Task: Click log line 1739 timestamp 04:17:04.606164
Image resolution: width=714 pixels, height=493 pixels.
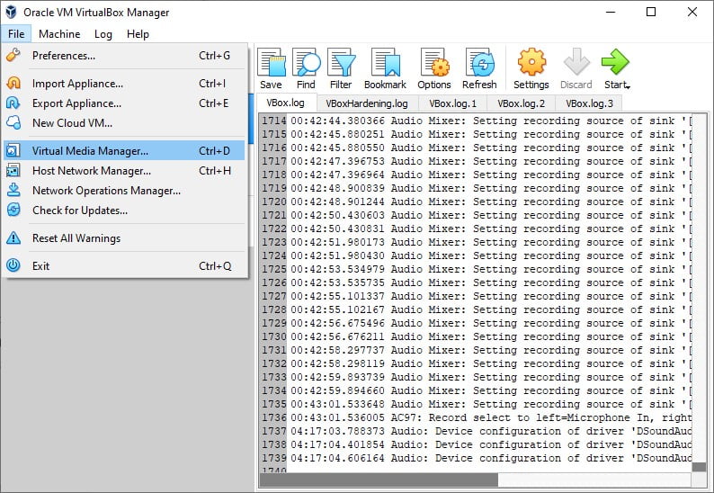Action: (x=337, y=458)
